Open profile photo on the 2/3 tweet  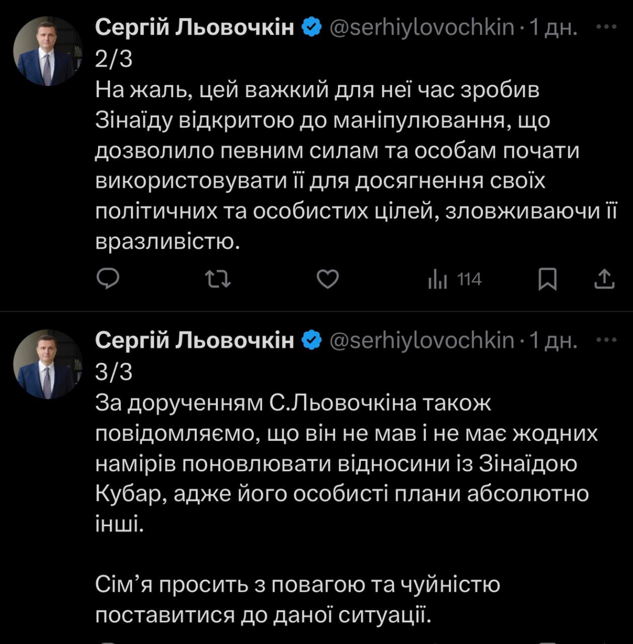[47, 51]
